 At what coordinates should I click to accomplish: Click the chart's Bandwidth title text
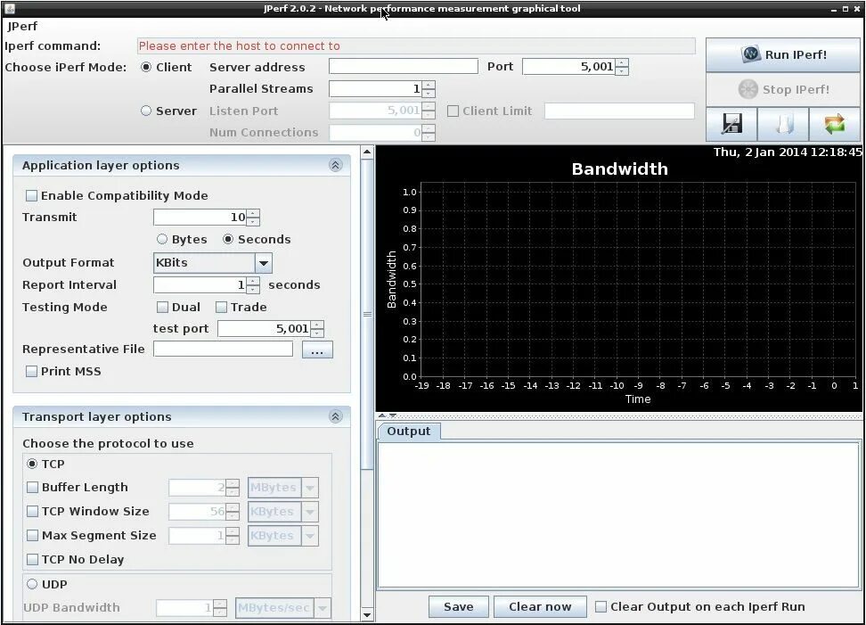tap(620, 169)
